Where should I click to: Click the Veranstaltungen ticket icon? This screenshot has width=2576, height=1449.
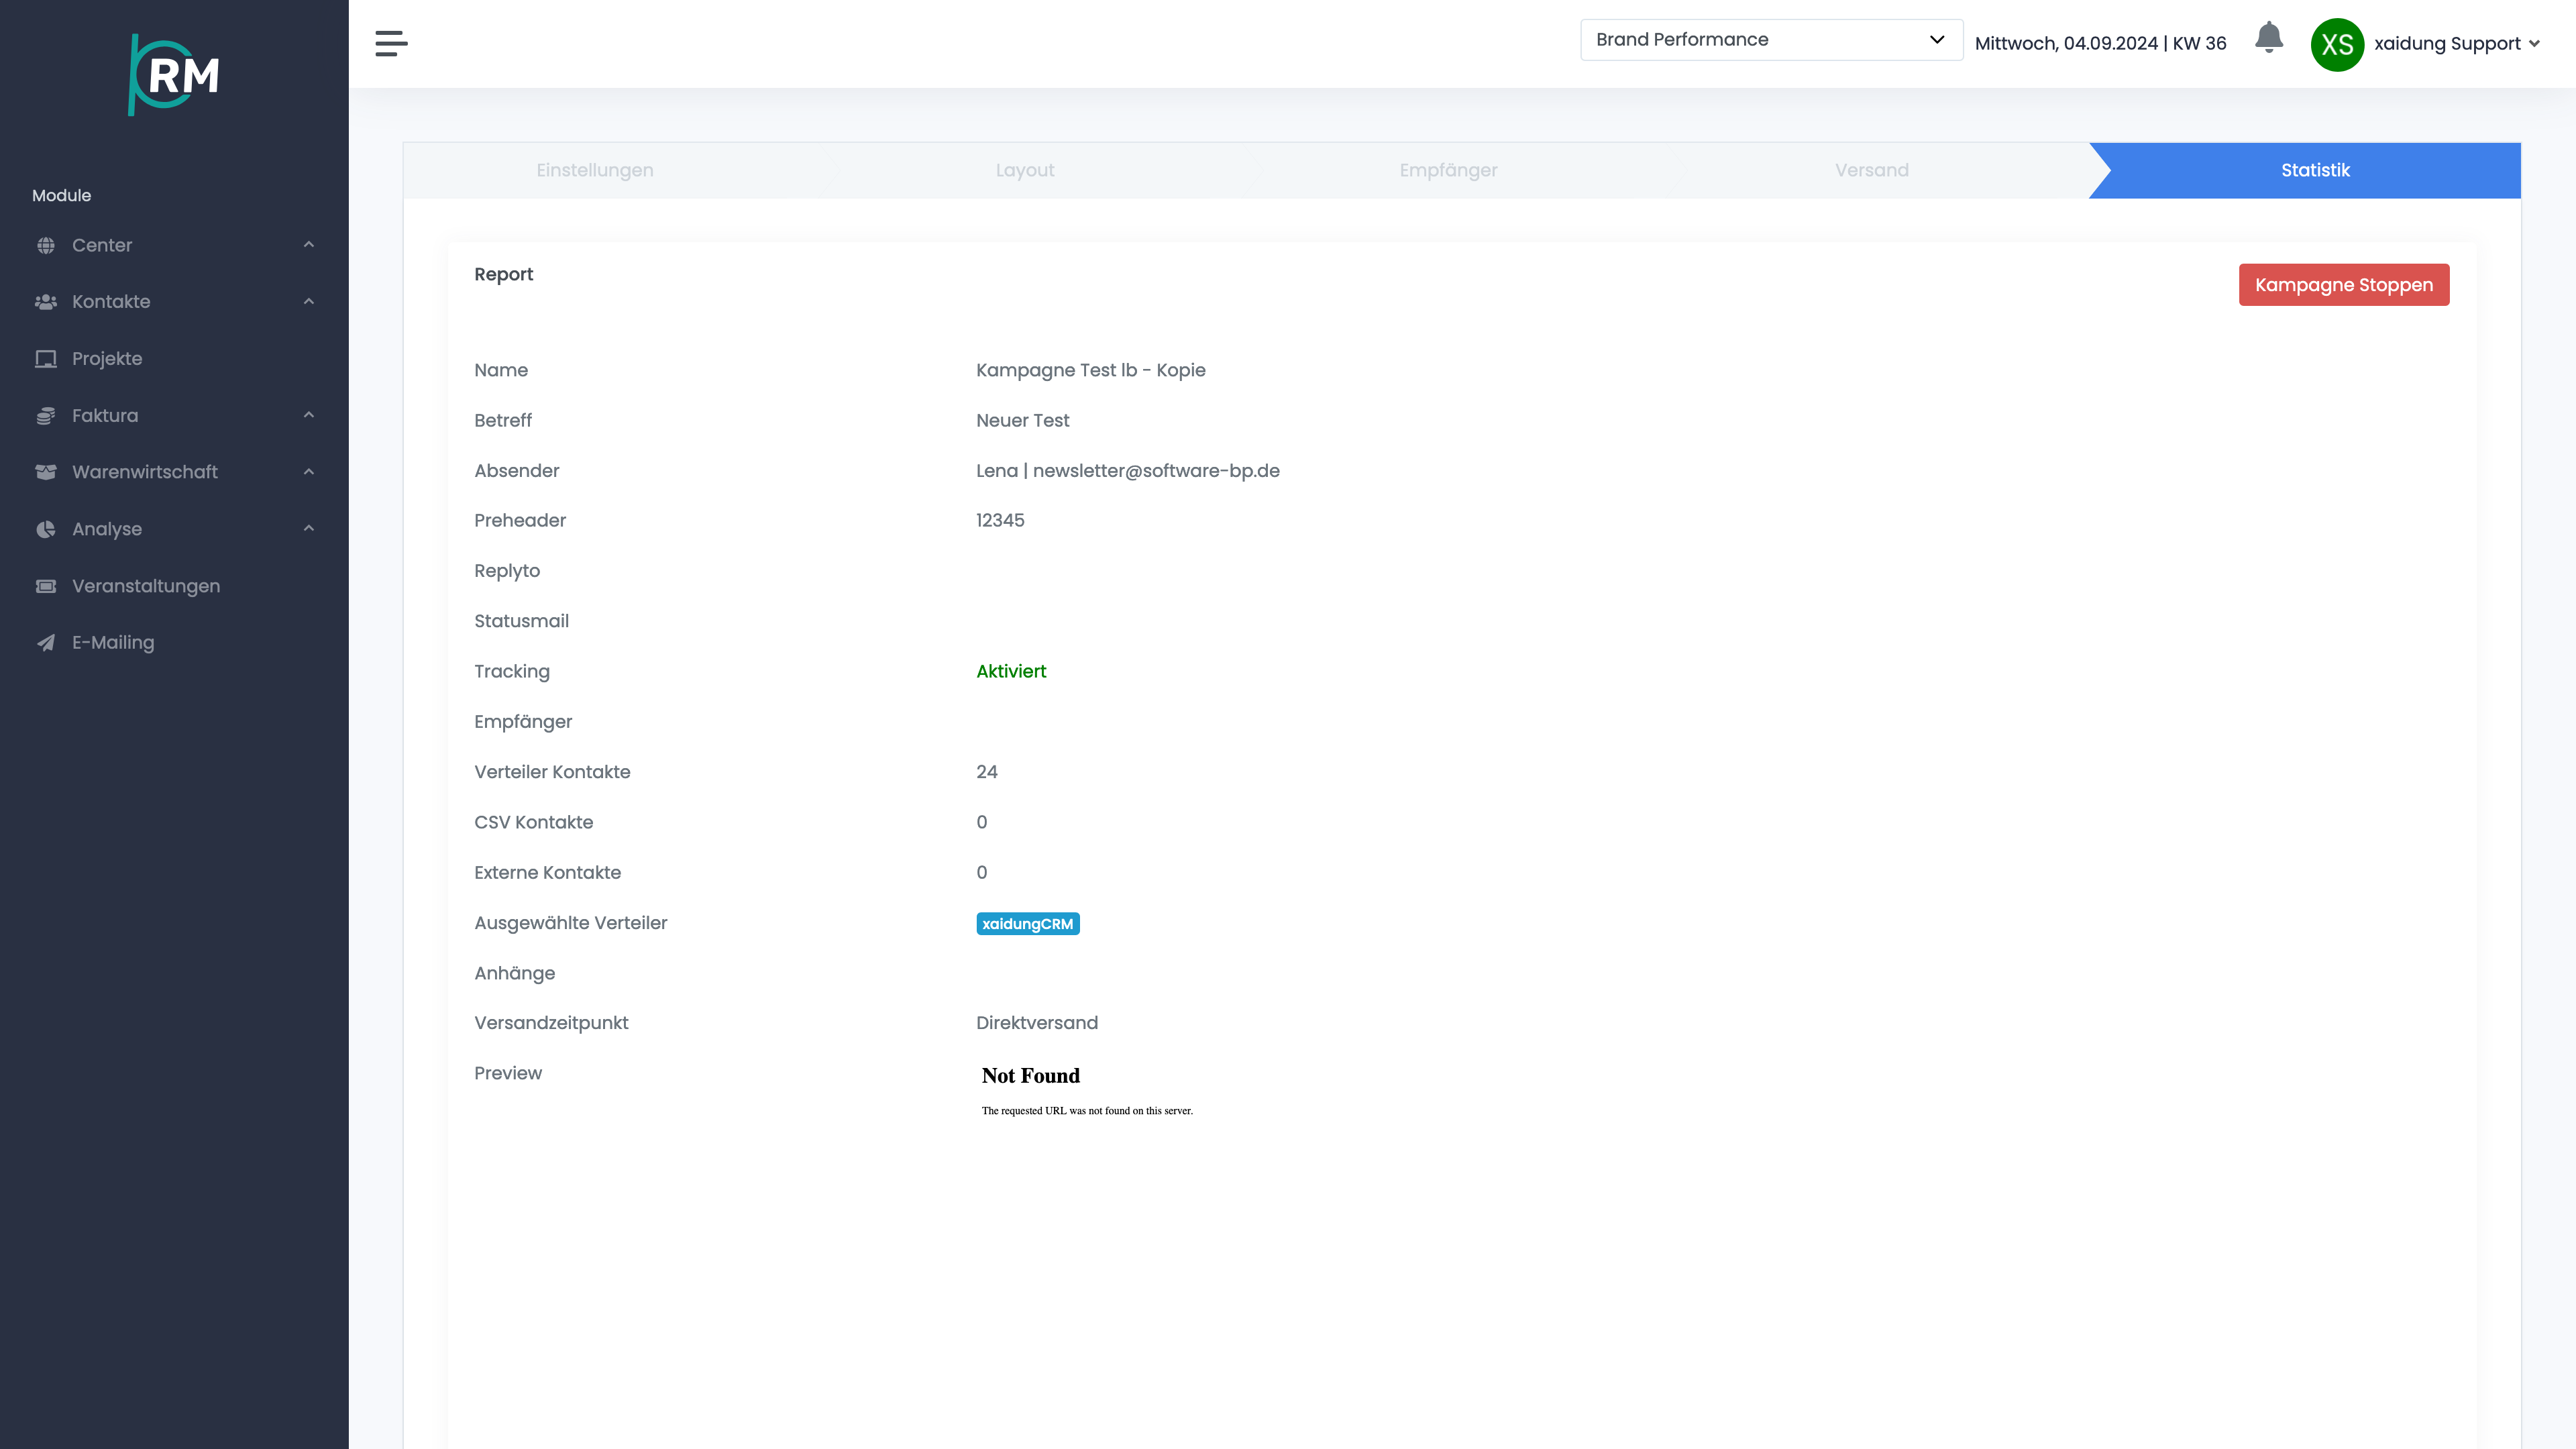pyautogui.click(x=46, y=586)
